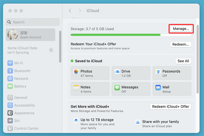Viewport: 204px width, 136px height.
Task: Click 'More Storage and Powerful Features' text
Action: click(97, 111)
